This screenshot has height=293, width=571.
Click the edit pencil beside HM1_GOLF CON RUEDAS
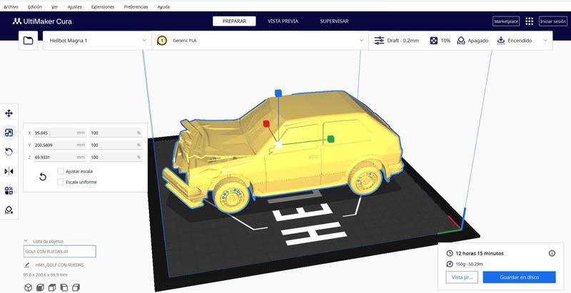(x=27, y=265)
